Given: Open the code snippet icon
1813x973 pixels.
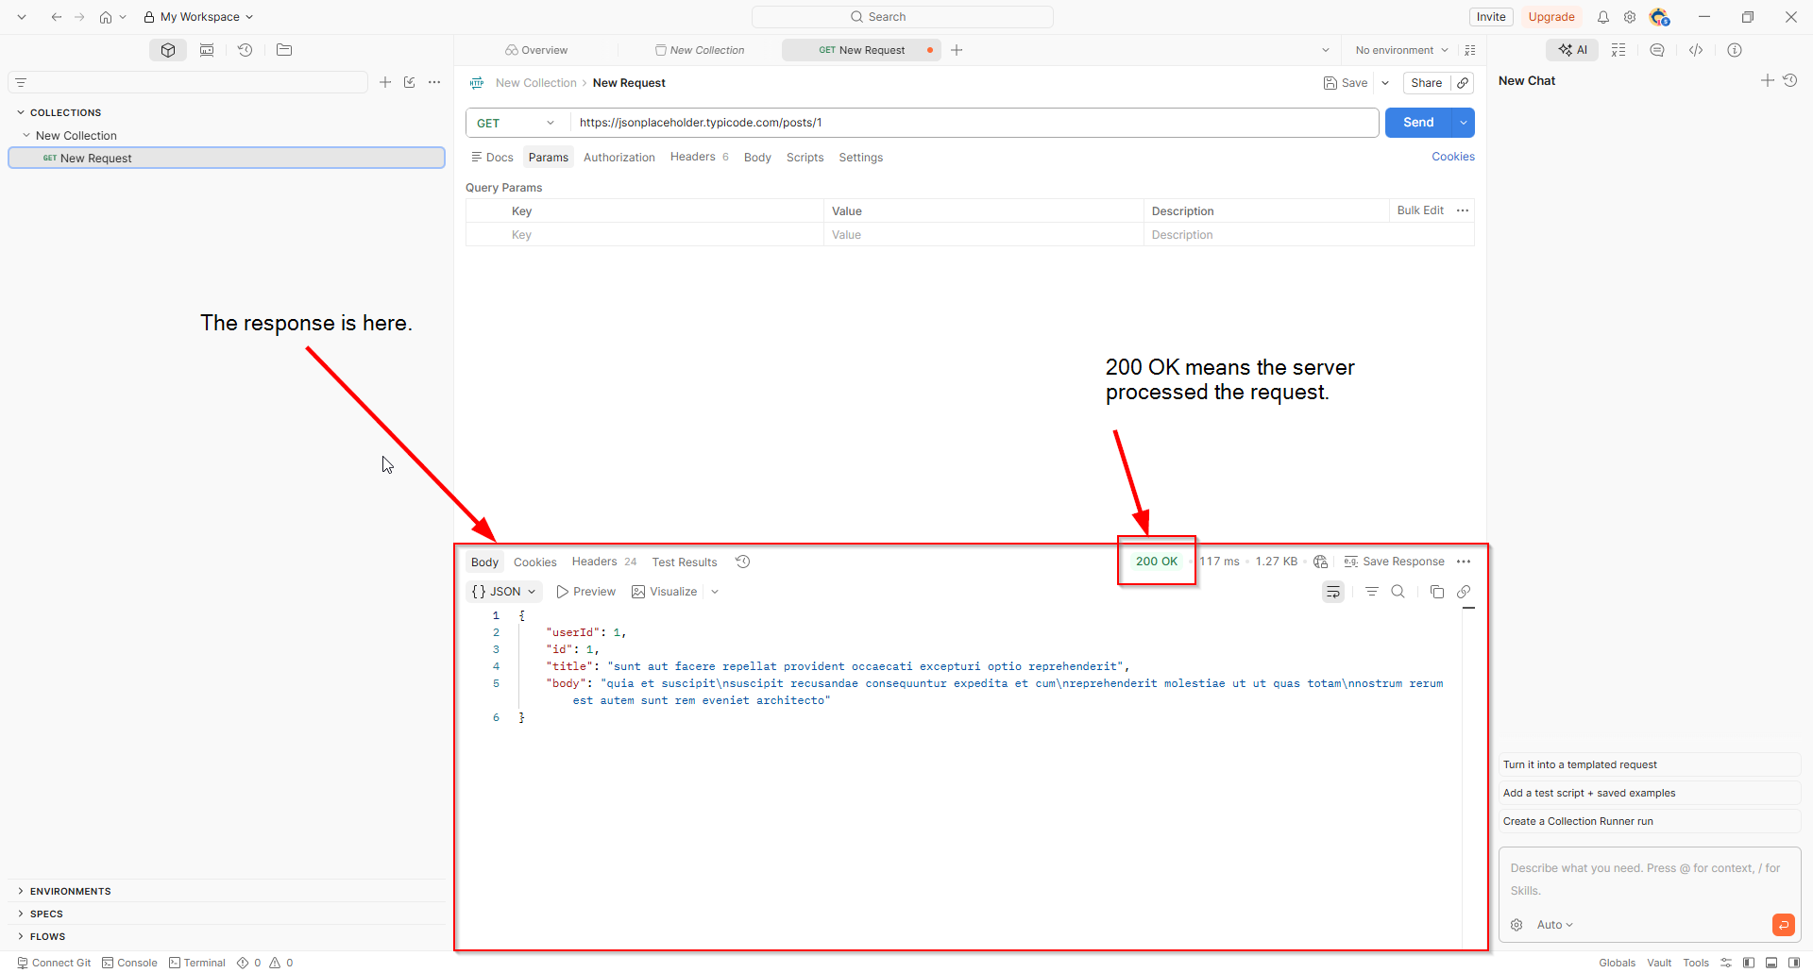Looking at the screenshot, I should pos(1696,50).
